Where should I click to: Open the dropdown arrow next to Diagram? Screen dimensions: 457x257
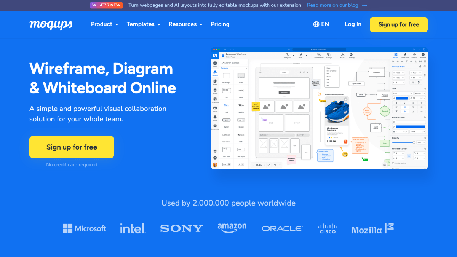click(294, 56)
